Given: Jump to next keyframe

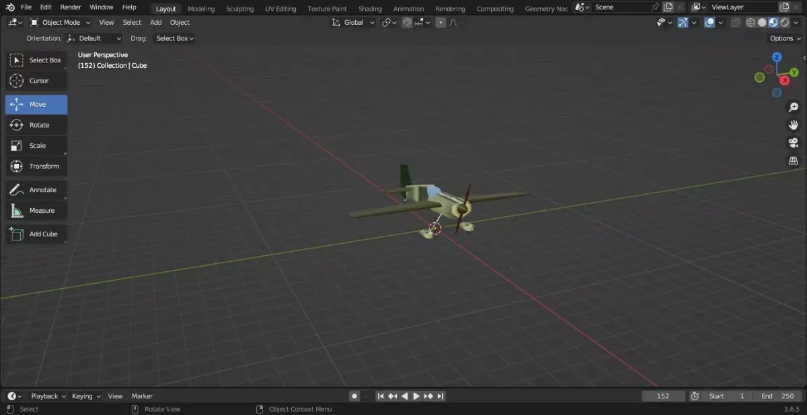Looking at the screenshot, I should pos(428,396).
